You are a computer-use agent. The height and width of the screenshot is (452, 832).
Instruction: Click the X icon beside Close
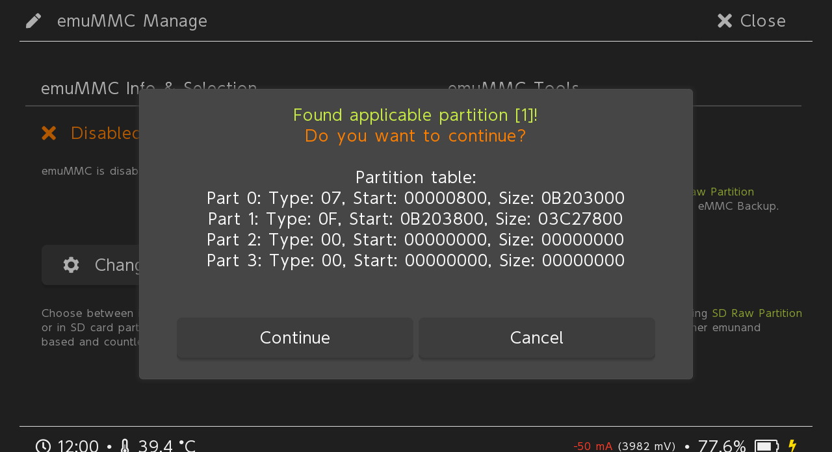click(x=725, y=21)
